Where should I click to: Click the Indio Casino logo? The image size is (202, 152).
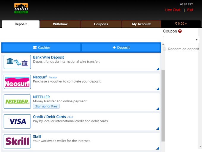click(x=21, y=8)
